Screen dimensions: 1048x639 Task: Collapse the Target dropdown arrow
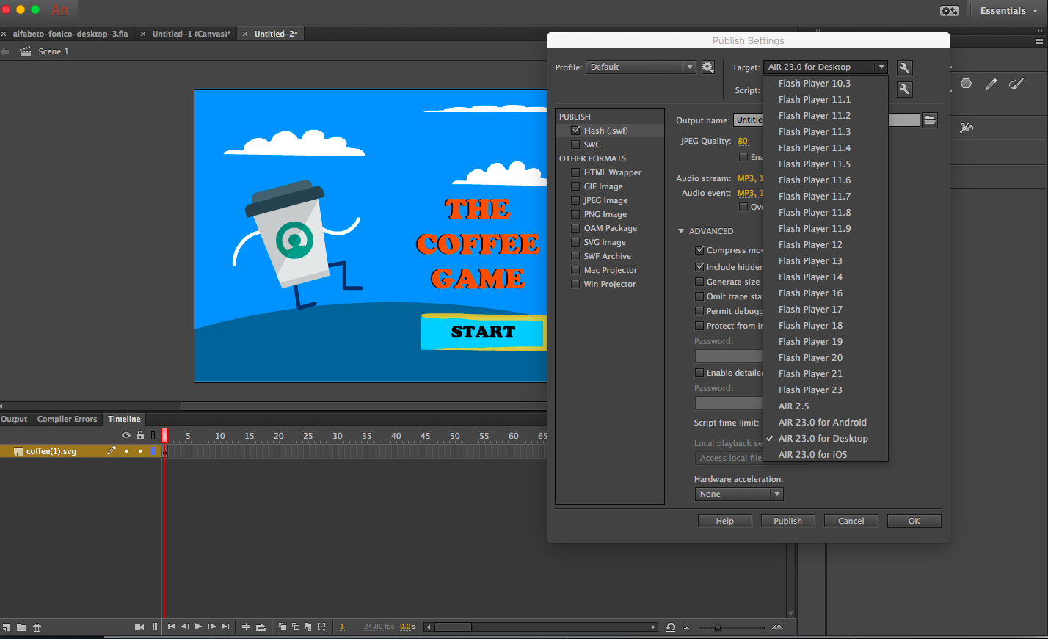click(881, 67)
